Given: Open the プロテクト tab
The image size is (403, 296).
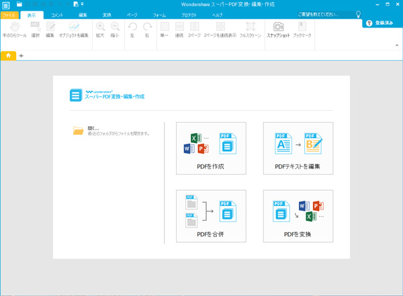Looking at the screenshot, I should [189, 15].
